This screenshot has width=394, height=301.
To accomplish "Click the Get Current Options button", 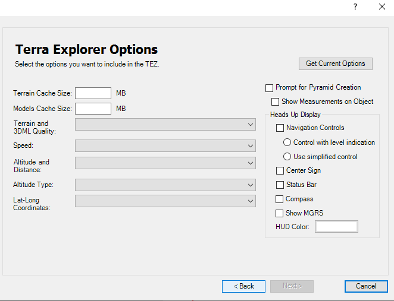I will (336, 64).
